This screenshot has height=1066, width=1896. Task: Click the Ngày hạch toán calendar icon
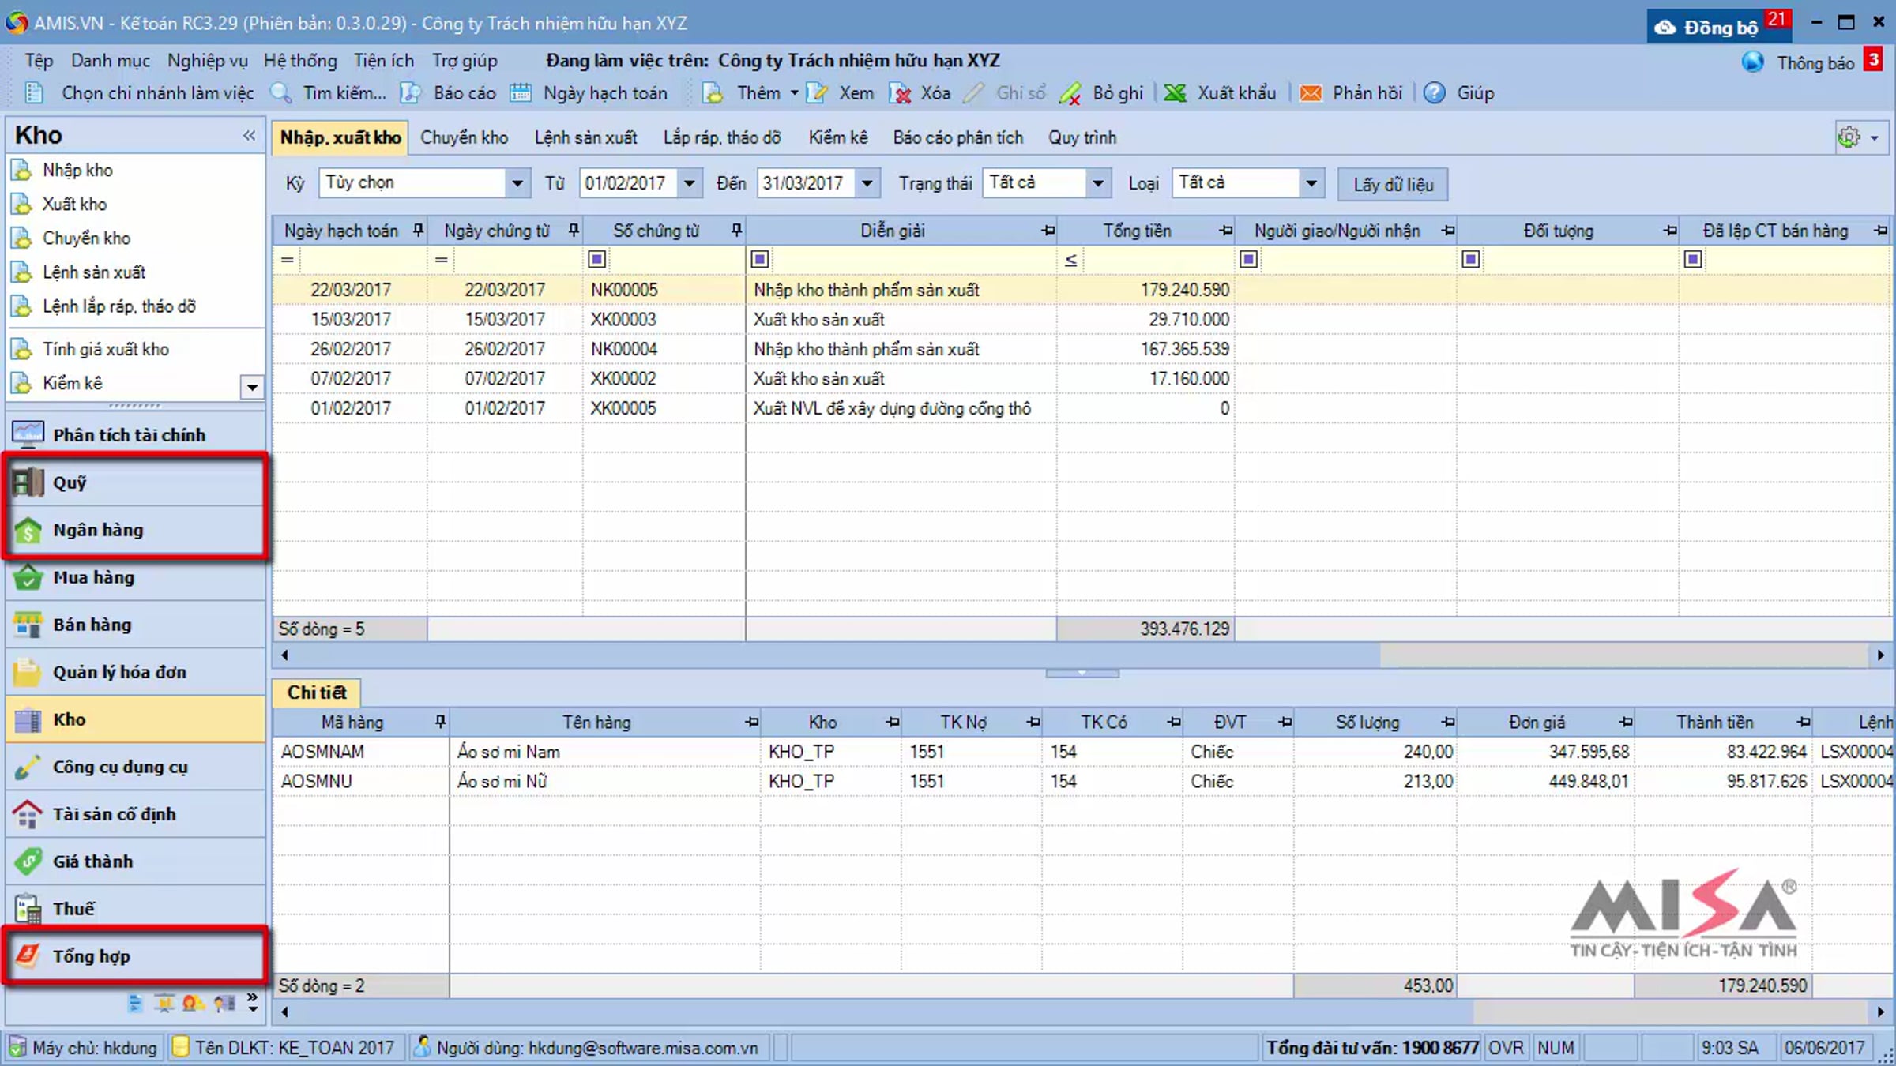[521, 93]
